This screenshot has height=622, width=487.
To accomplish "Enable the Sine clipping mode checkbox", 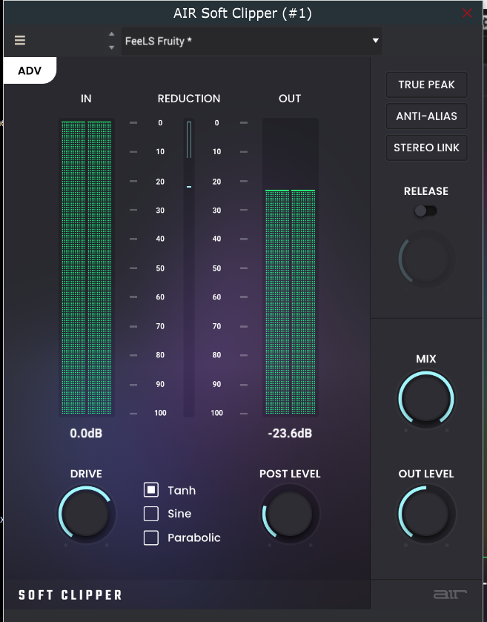I will [x=151, y=514].
